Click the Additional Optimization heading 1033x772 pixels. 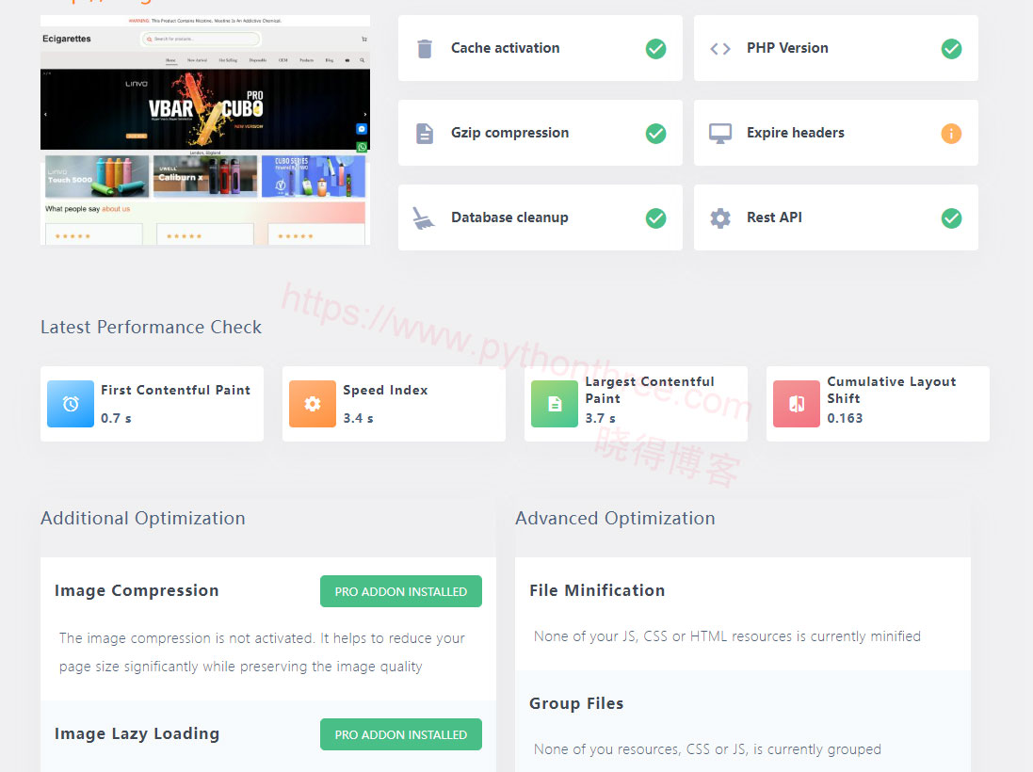[x=143, y=519]
